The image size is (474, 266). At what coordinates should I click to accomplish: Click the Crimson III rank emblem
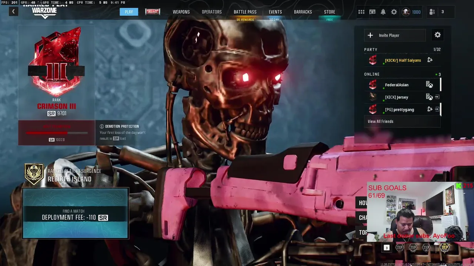[56, 62]
